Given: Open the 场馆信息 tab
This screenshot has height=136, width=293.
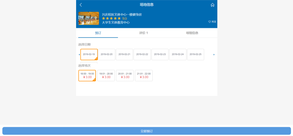Looking at the screenshot, I should 192,33.
